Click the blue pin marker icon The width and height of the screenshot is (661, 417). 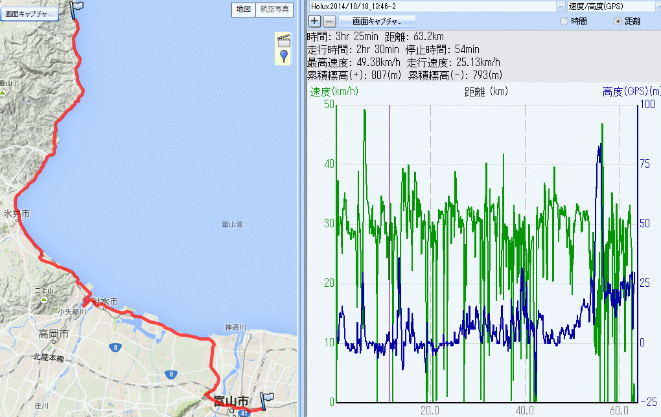point(283,57)
